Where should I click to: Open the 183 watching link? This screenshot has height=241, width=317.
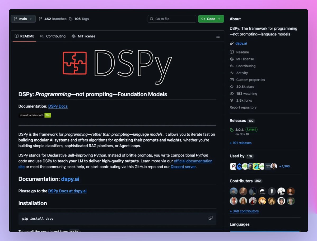(x=247, y=93)
